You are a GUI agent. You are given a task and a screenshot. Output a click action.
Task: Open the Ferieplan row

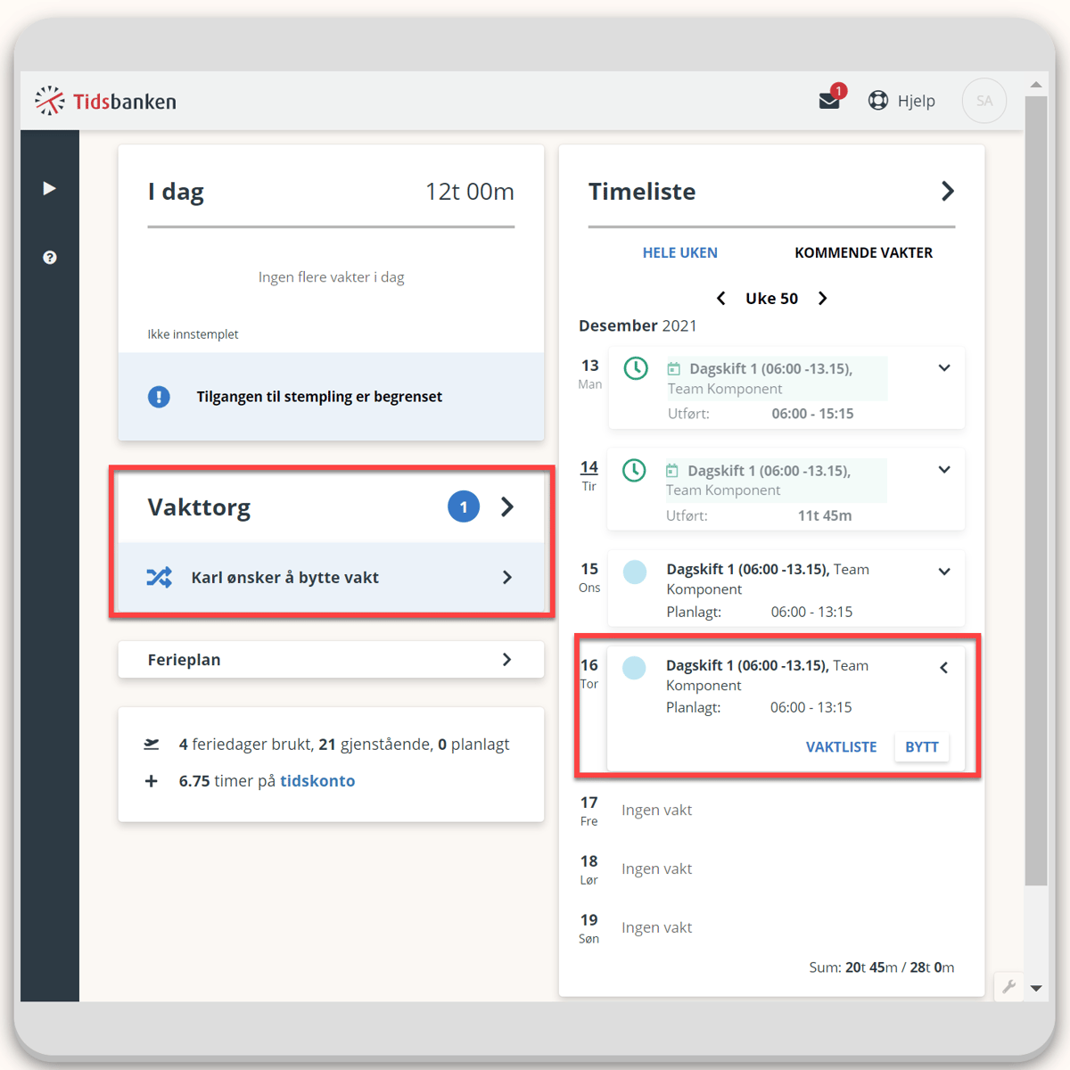(x=331, y=660)
